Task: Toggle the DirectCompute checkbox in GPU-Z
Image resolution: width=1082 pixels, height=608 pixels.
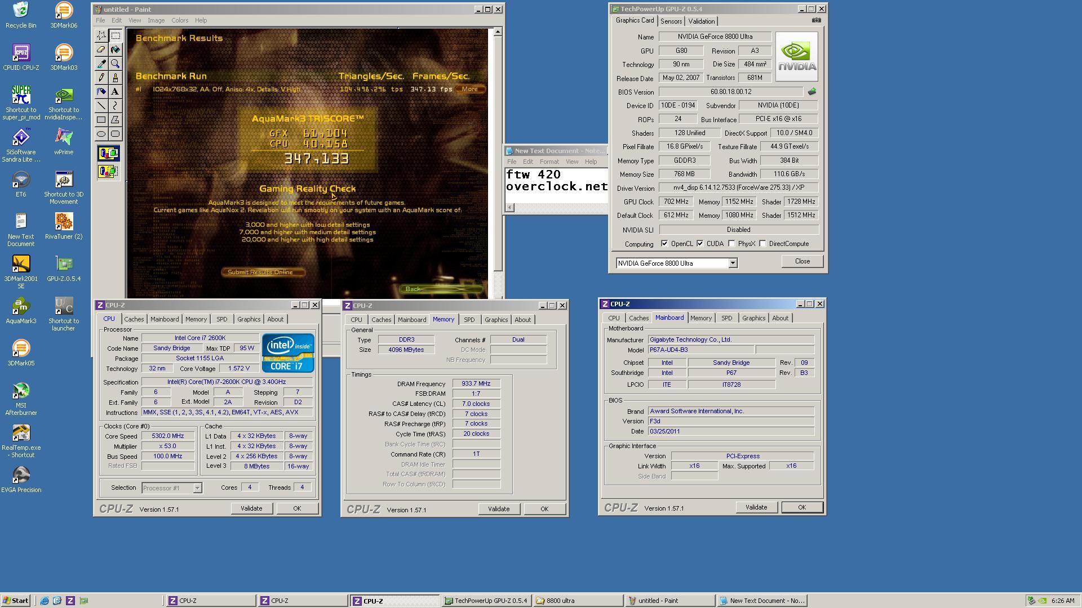Action: pos(762,244)
